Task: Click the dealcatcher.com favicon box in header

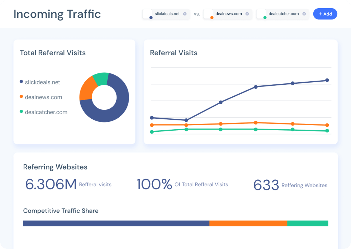Action: coord(261,14)
